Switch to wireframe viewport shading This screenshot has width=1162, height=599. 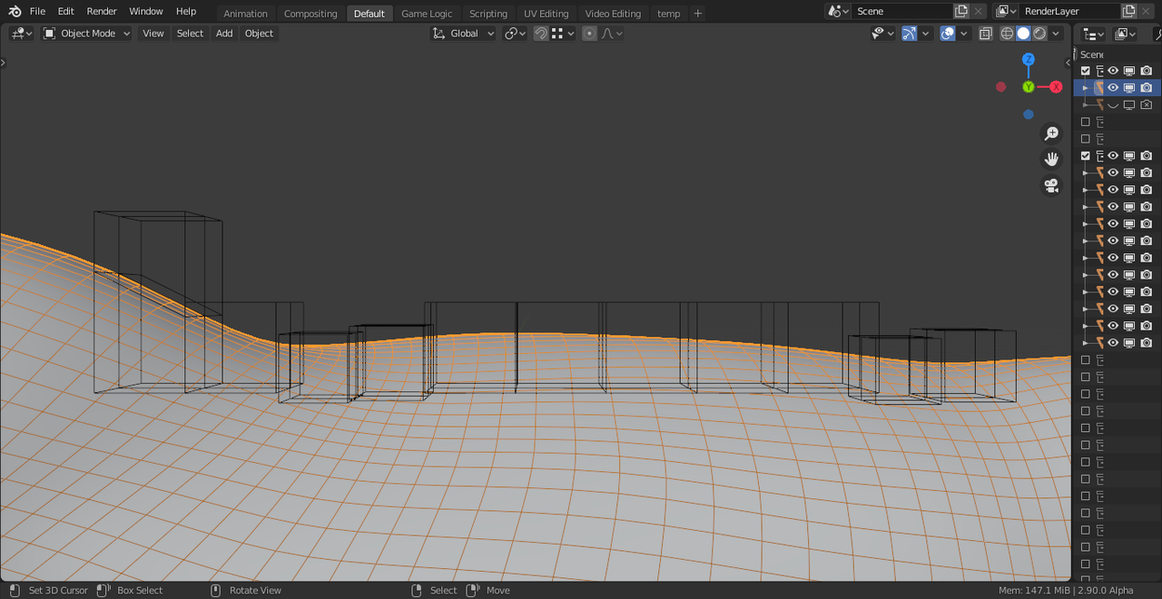pos(1007,34)
